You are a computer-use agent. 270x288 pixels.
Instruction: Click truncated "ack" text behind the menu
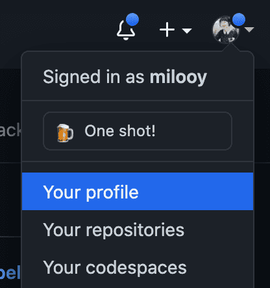point(10,130)
